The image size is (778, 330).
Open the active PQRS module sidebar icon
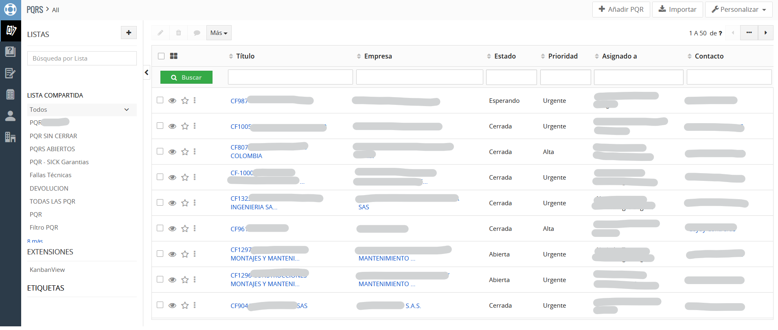[11, 30]
